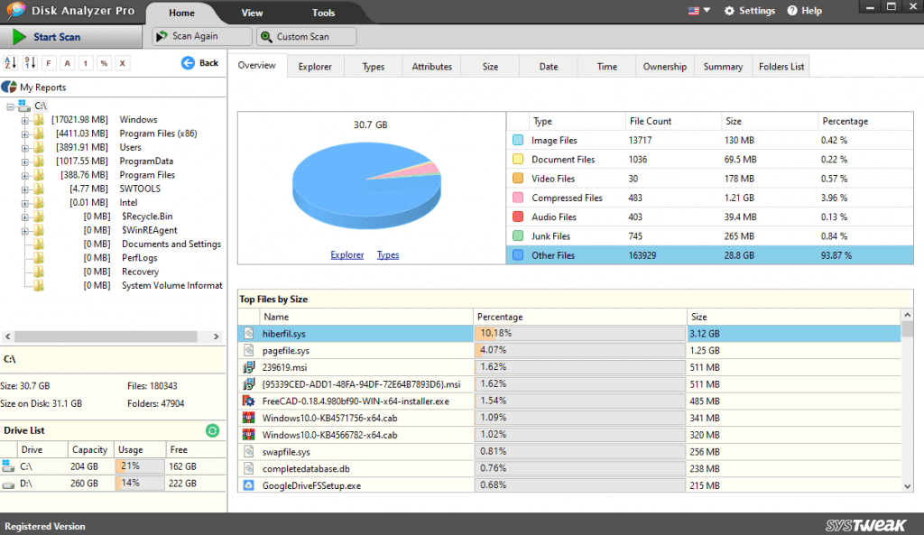Click the % percentage filter button

click(x=104, y=63)
